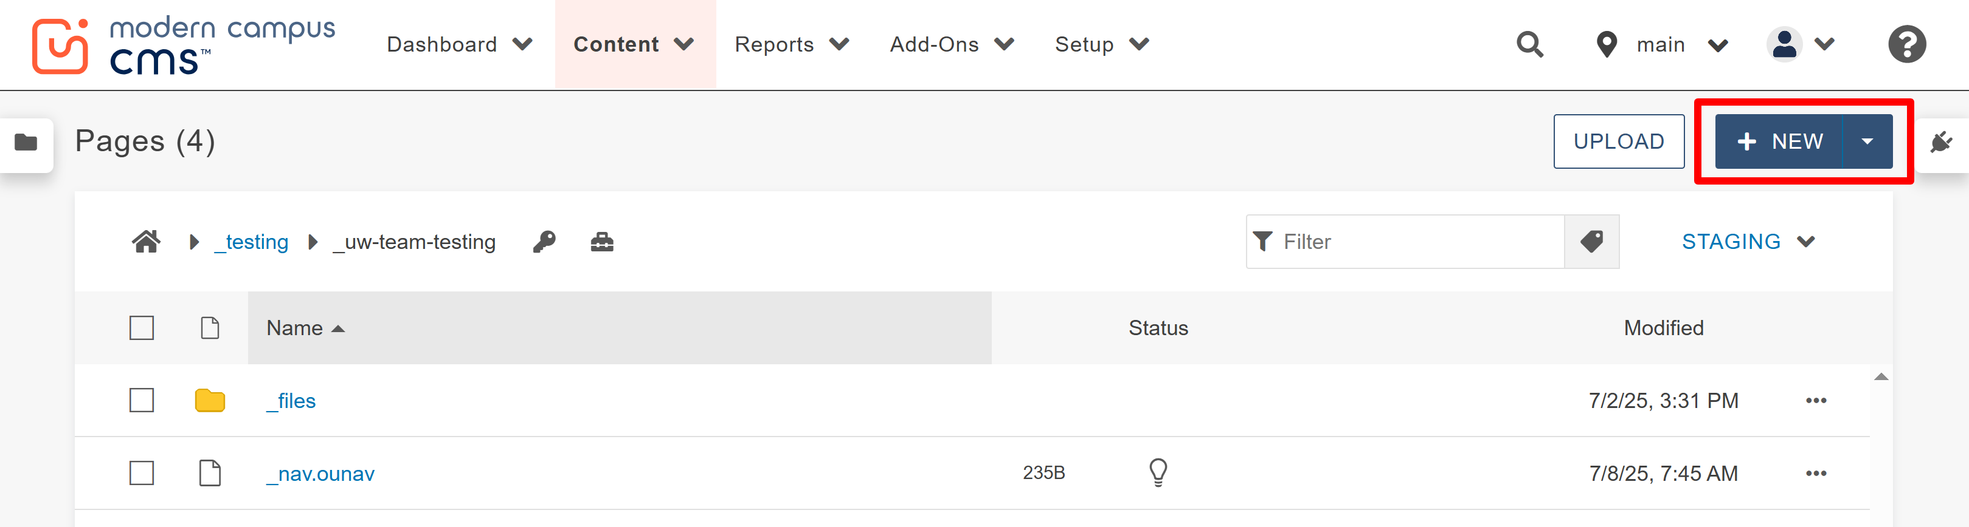Click the lightbulb status icon for _nav.ounav
The image size is (1969, 527).
click(1158, 473)
